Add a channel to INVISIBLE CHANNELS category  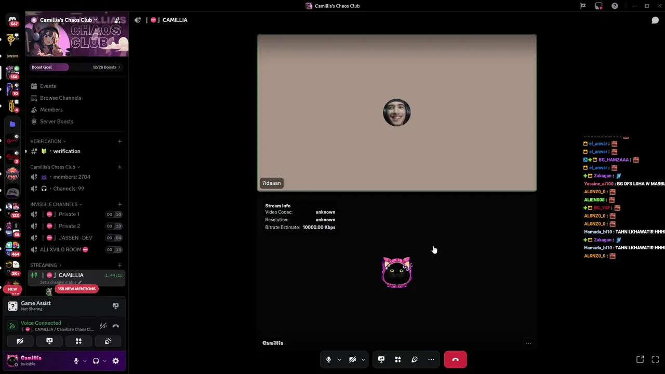(x=119, y=205)
